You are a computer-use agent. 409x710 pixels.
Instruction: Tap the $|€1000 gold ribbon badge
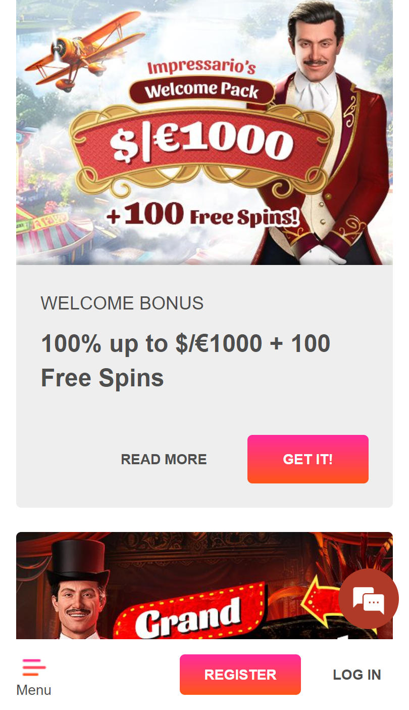[201, 145]
